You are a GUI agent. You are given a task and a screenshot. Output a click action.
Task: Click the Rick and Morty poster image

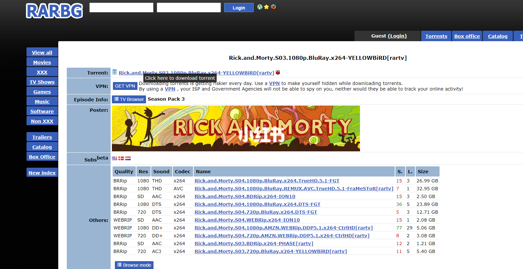(x=236, y=128)
